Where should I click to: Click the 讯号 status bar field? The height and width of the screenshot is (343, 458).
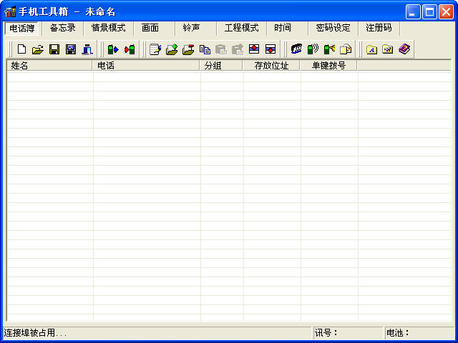coord(348,333)
